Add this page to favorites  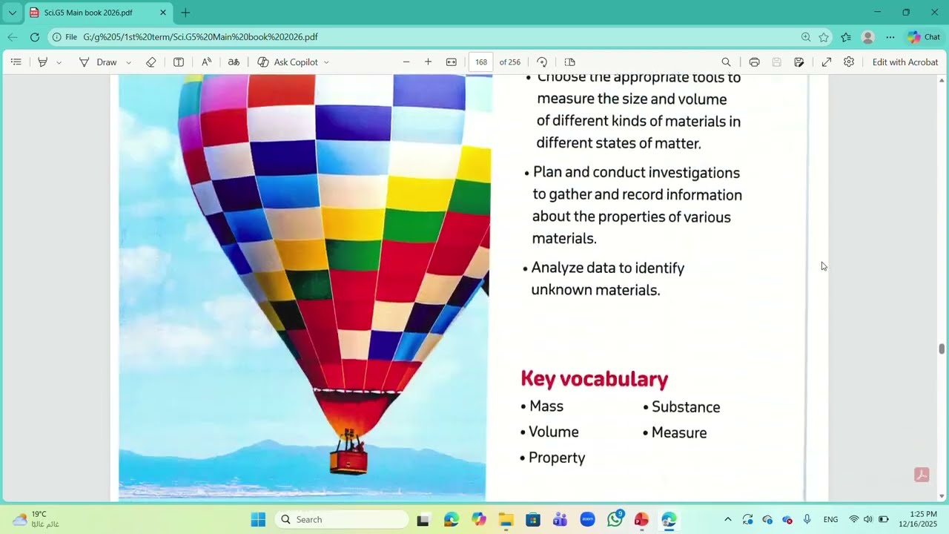tap(824, 37)
